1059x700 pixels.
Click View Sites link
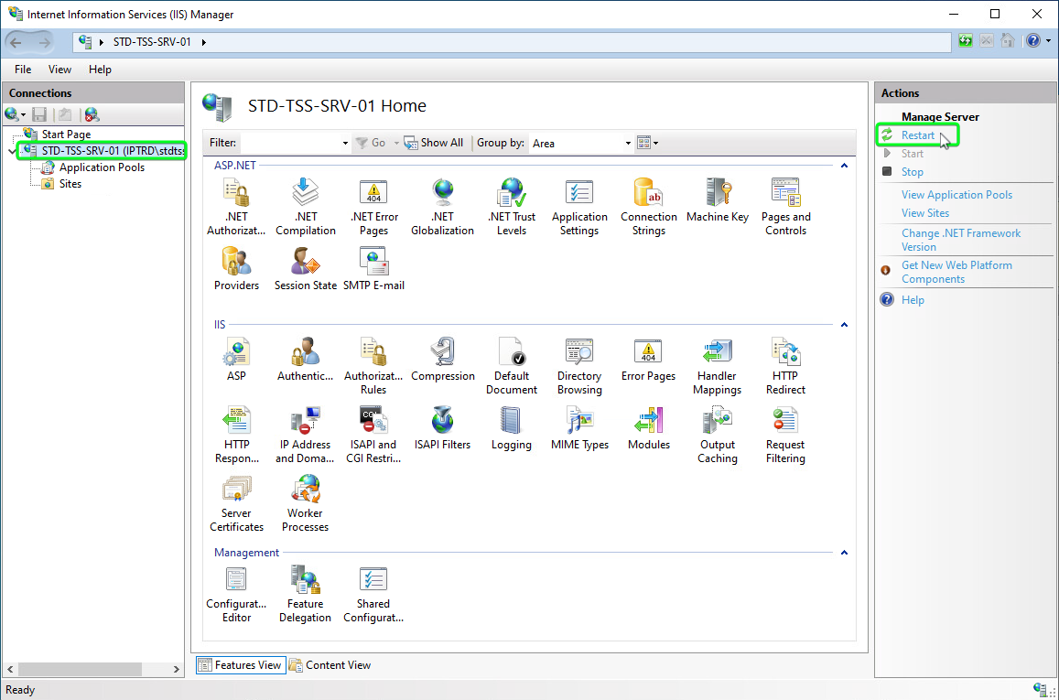coord(925,212)
